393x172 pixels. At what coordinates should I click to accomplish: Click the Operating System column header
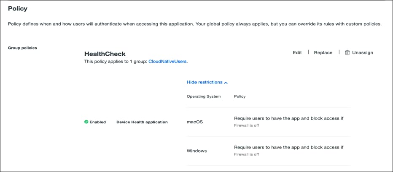204,96
